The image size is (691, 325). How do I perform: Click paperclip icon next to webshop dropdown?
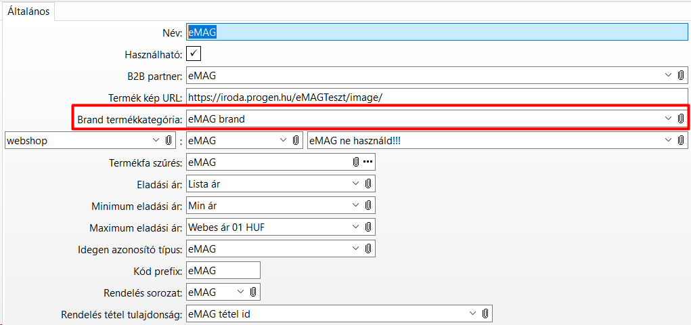point(169,141)
